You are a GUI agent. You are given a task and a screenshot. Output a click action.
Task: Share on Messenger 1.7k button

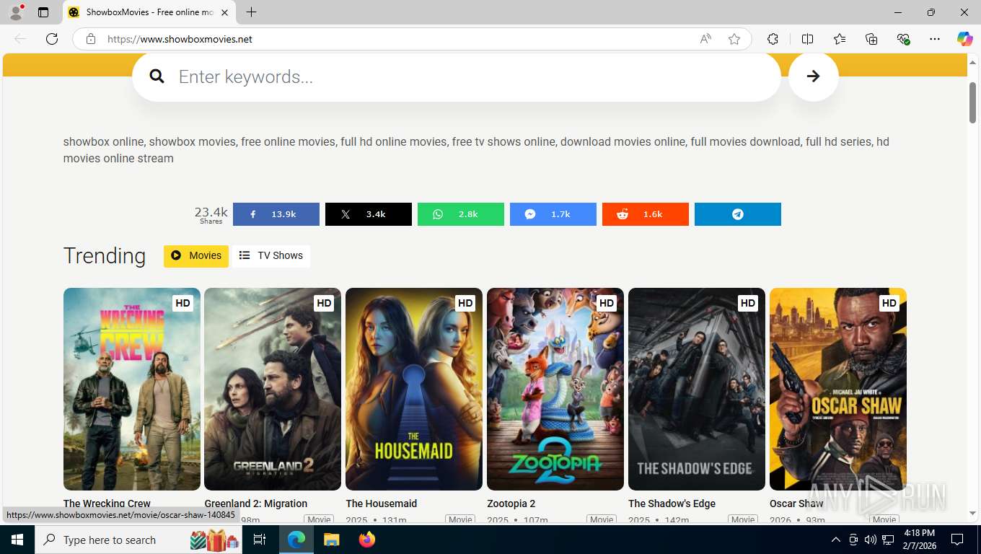click(553, 214)
